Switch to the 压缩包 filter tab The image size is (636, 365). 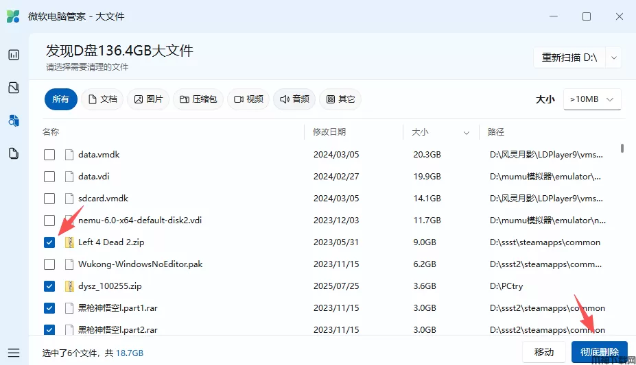coord(198,99)
